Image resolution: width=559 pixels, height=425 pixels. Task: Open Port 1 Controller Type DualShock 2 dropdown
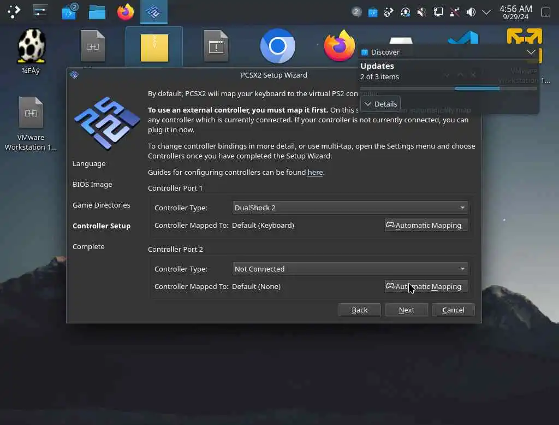350,208
